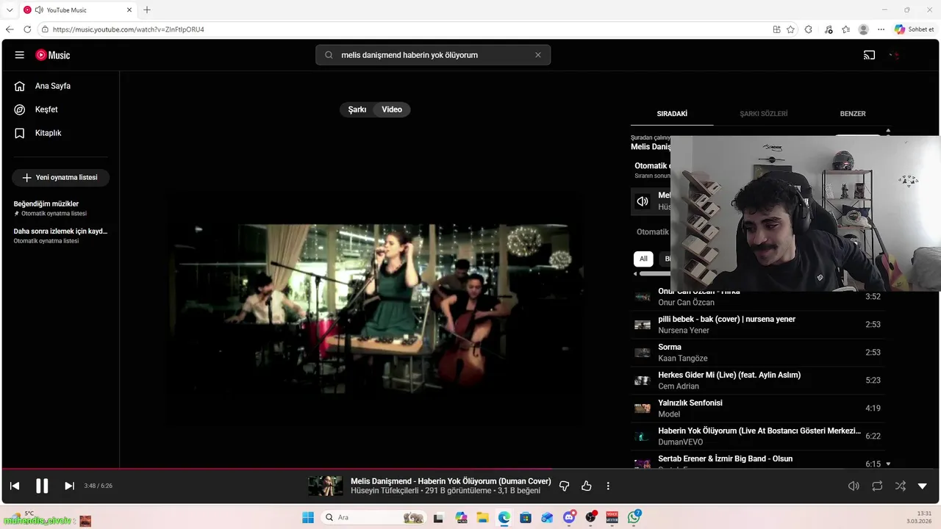Click the browser address bar URL
This screenshot has height=529, width=941.
[129, 29]
